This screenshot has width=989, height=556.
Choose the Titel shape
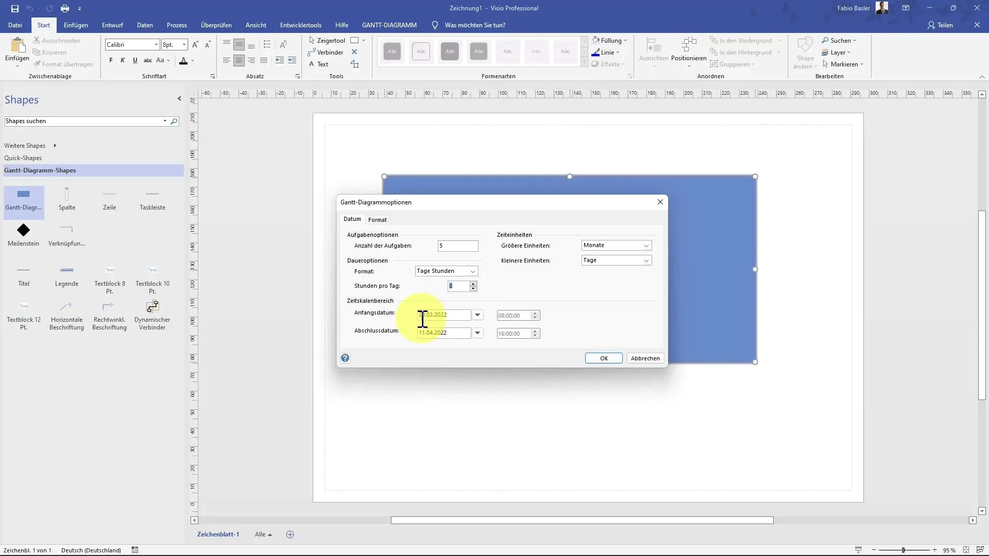[24, 275]
